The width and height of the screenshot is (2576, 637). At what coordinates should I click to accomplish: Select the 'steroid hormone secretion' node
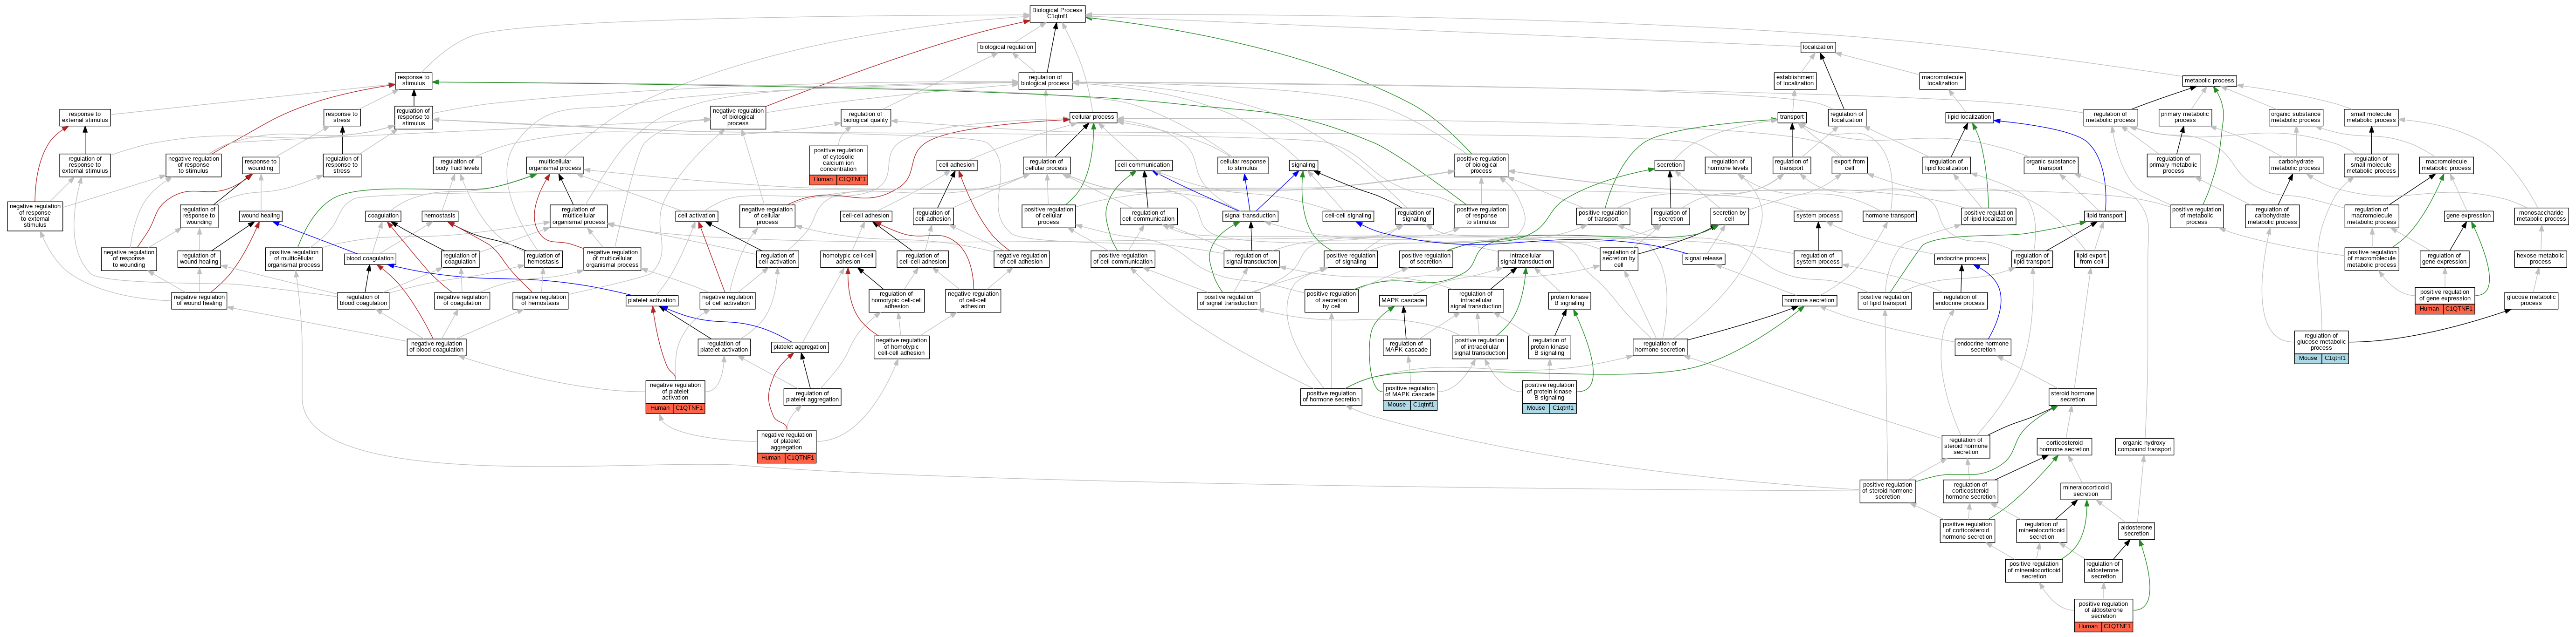2073,396
